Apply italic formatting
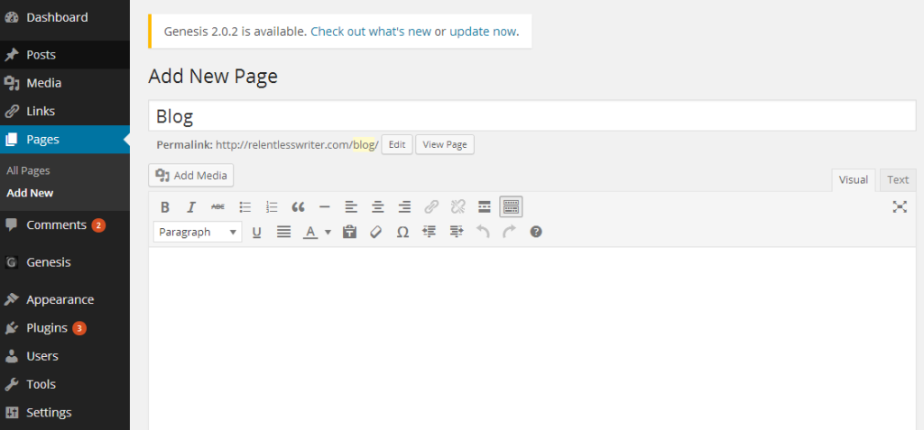 [191, 206]
